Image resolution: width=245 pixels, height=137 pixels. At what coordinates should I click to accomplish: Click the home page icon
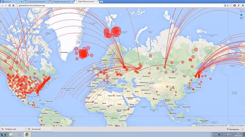point(13,5)
